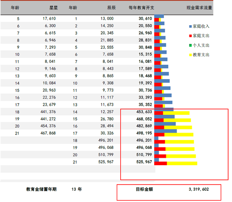Click the cell value 11,117
232x202 pixels.
(107, 97)
